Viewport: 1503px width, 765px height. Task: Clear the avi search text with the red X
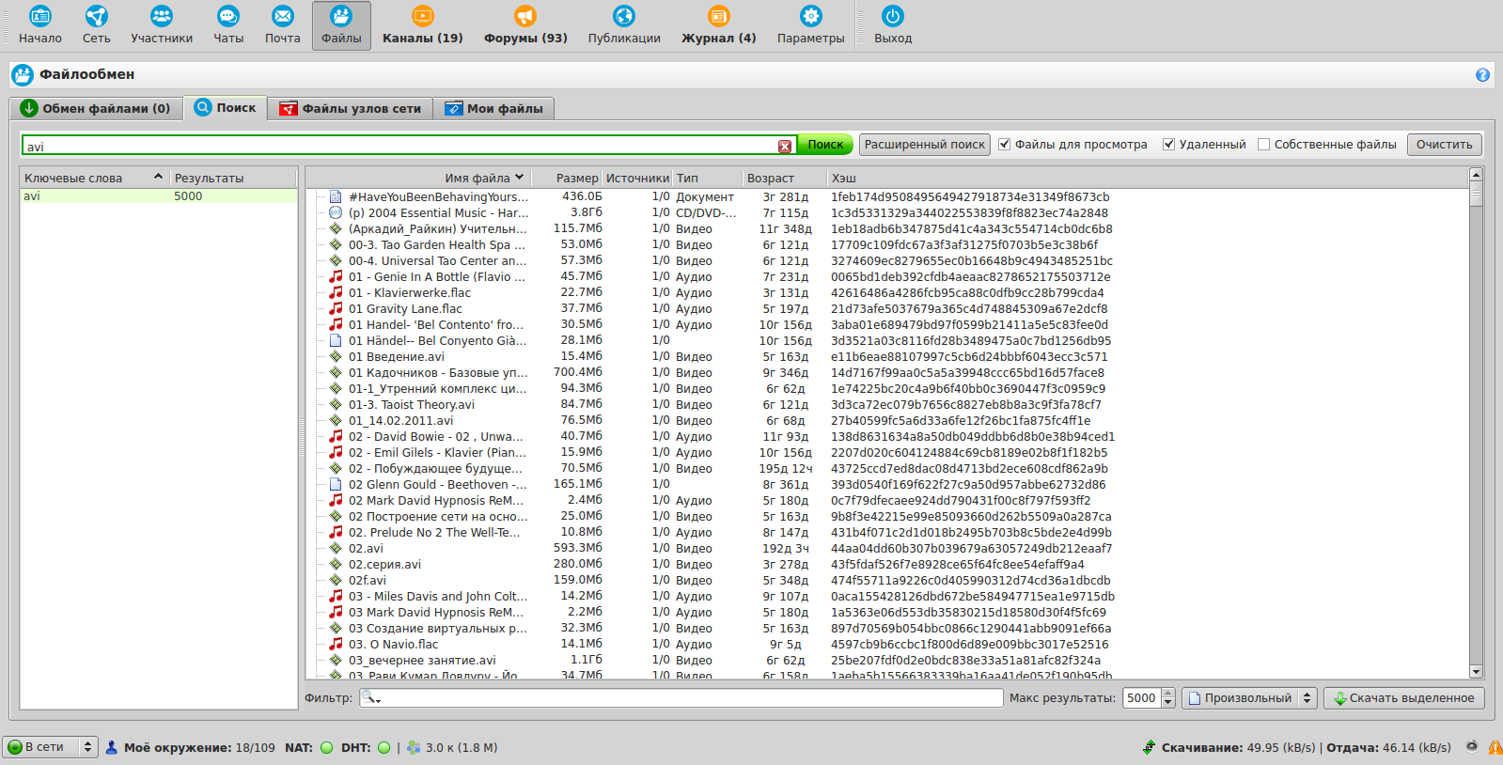785,147
